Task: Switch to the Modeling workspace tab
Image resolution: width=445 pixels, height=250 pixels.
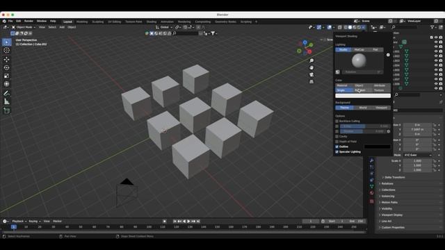Action: 82,22
